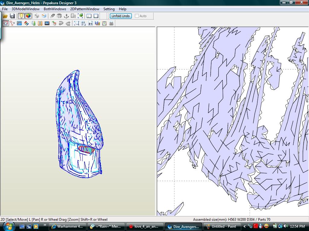Click the light blue cube icon

coord(44,16)
